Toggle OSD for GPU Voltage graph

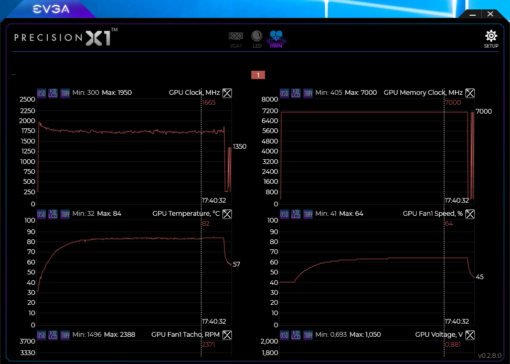pos(284,335)
